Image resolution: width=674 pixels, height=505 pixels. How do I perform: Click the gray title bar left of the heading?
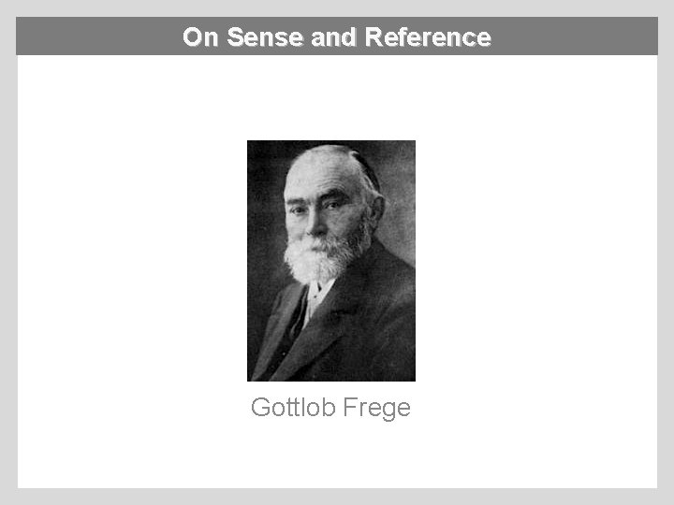(94, 37)
